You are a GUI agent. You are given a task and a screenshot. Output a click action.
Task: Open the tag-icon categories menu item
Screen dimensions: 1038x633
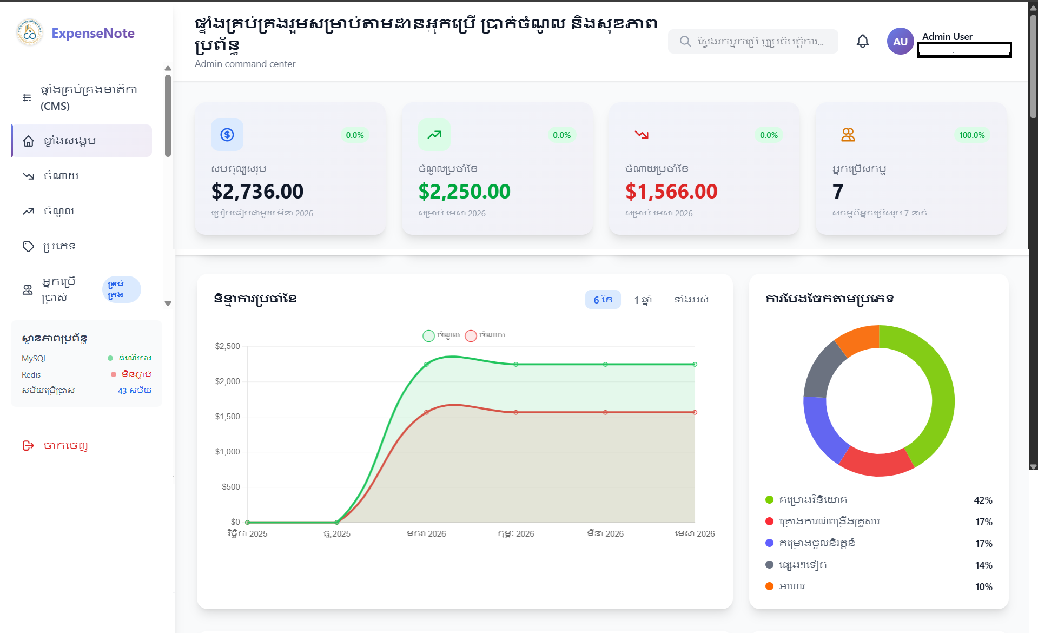[59, 246]
